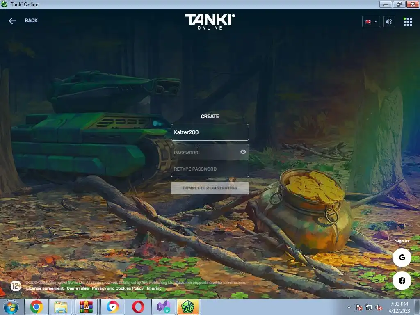The height and width of the screenshot is (315, 420).
Task: Toggle the game sound speaker button
Action: [x=389, y=21]
